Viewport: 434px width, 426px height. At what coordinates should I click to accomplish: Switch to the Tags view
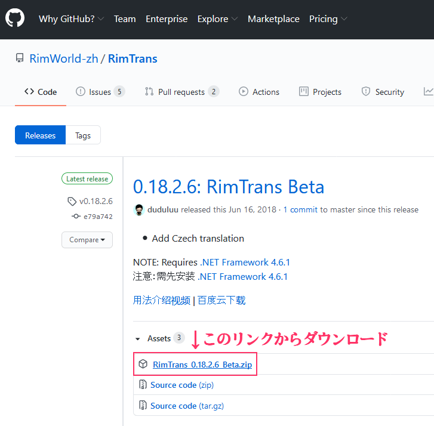83,135
